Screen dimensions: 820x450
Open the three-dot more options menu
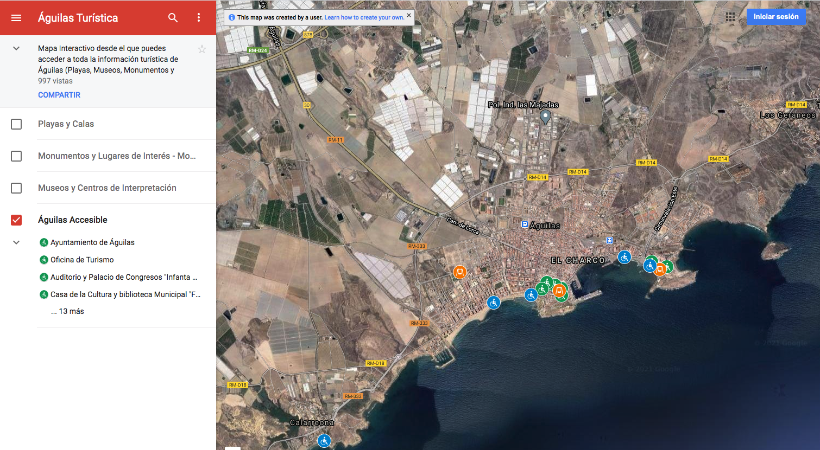coord(199,18)
